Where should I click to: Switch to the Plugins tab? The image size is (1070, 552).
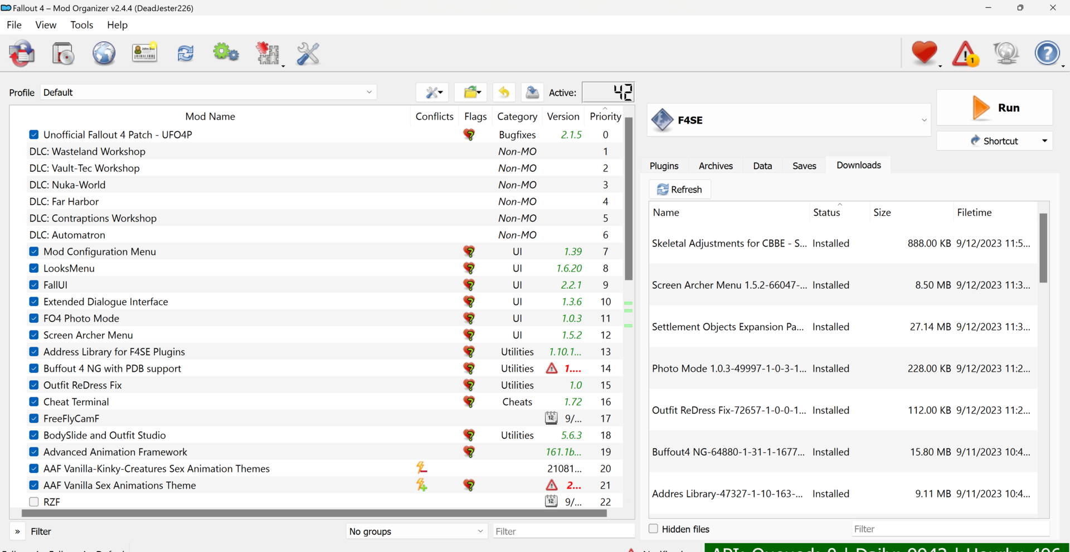664,166
